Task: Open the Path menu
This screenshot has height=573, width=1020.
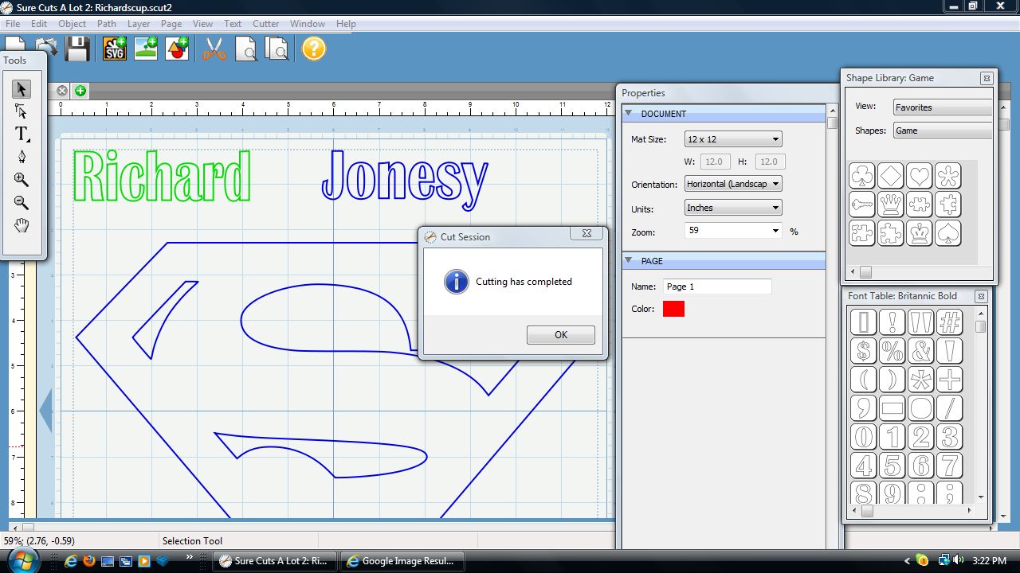Action: click(x=107, y=24)
